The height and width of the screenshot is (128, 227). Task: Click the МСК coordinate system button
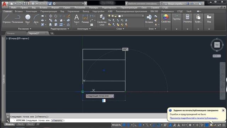click(217, 56)
